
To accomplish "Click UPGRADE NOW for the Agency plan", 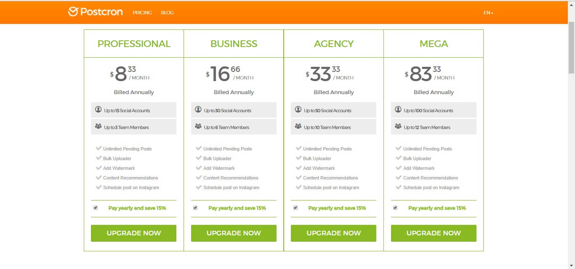I will (334, 233).
